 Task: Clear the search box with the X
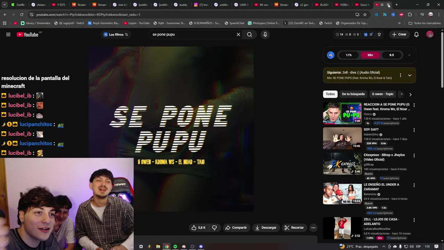[x=238, y=34]
